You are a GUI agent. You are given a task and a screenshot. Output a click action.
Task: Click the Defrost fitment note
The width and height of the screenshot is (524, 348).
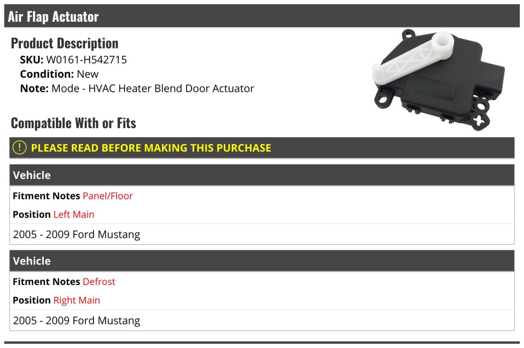coord(99,282)
